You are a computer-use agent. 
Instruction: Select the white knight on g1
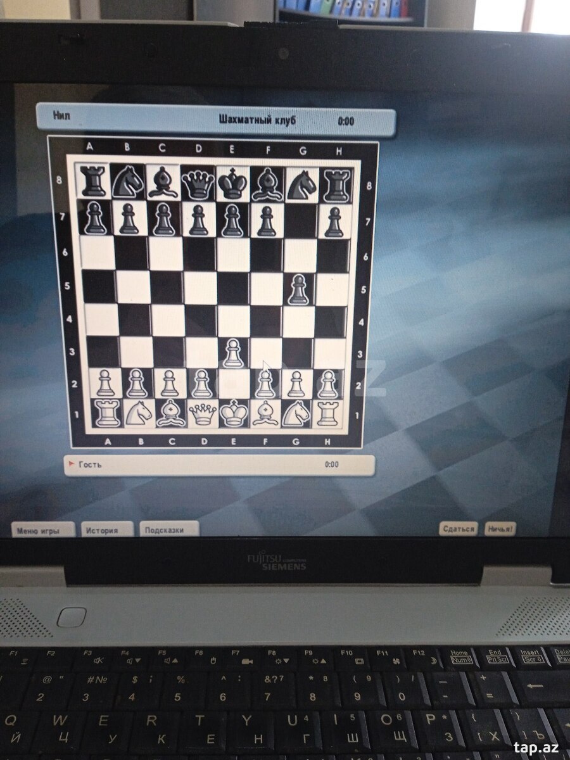tap(296, 413)
